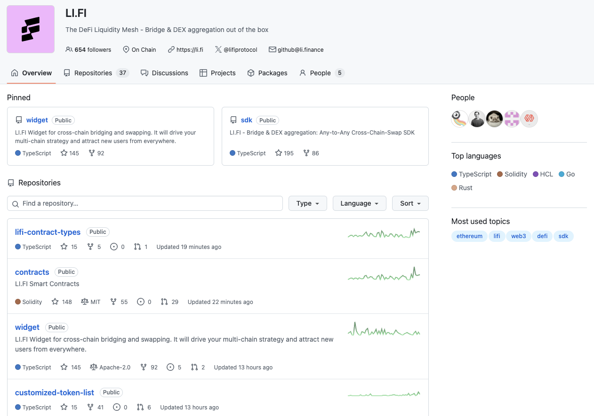Go to the Packages tab

tap(267, 73)
